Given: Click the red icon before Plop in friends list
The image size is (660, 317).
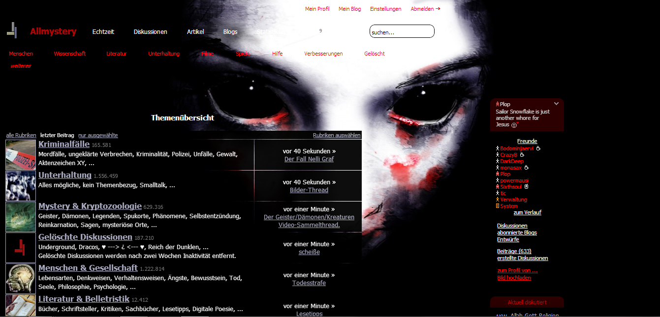Looking at the screenshot, I should pyautogui.click(x=498, y=174).
